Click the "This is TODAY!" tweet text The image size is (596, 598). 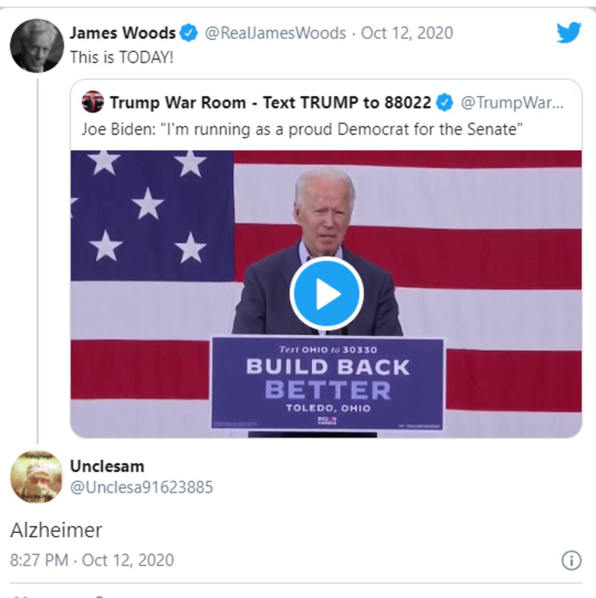coord(122,57)
